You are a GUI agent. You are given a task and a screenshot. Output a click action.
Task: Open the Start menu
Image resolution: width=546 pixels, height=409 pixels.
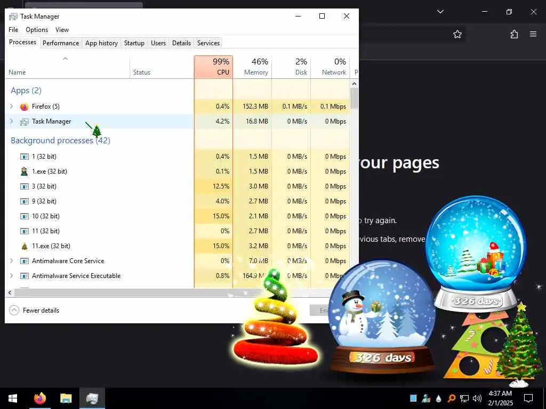[13, 398]
